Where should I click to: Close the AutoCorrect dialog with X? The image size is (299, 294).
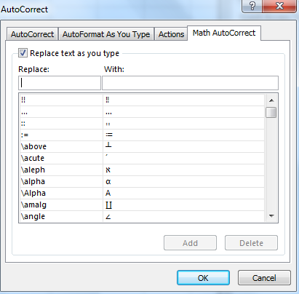click(279, 6)
